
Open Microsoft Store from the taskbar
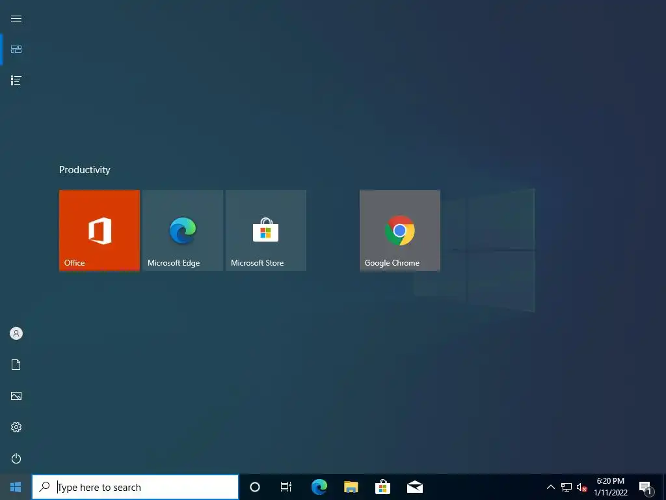point(382,487)
